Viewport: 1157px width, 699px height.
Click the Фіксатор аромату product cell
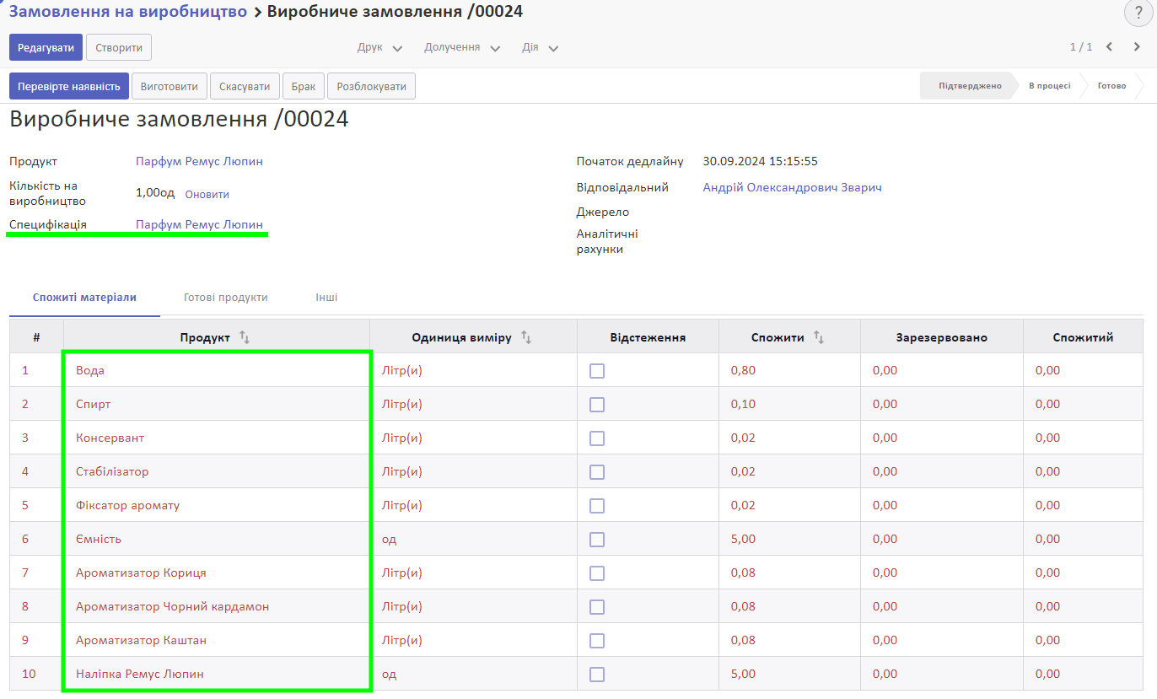point(217,505)
